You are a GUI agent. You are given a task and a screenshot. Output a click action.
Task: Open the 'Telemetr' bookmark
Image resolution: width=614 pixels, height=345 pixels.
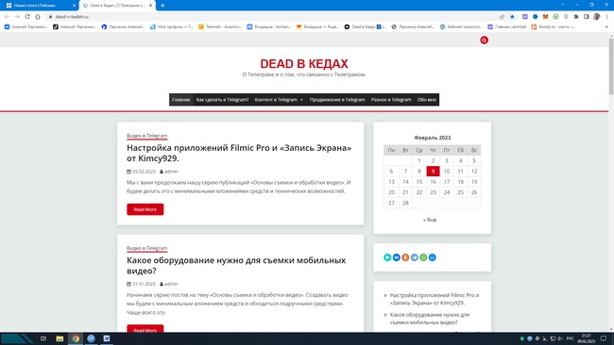point(220,27)
